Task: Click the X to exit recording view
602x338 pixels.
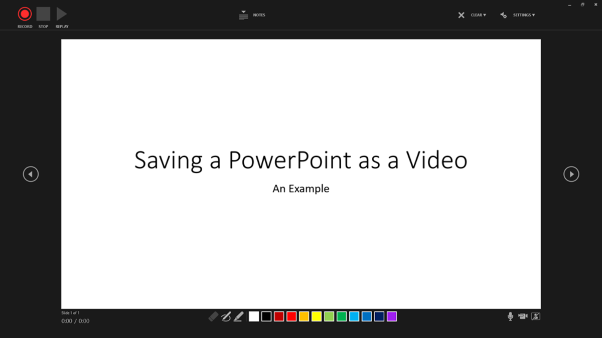Action: point(461,15)
